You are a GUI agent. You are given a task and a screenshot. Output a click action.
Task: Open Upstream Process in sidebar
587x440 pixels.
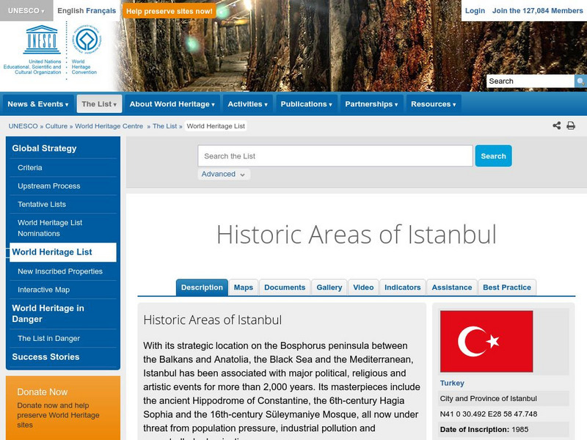pos(49,186)
